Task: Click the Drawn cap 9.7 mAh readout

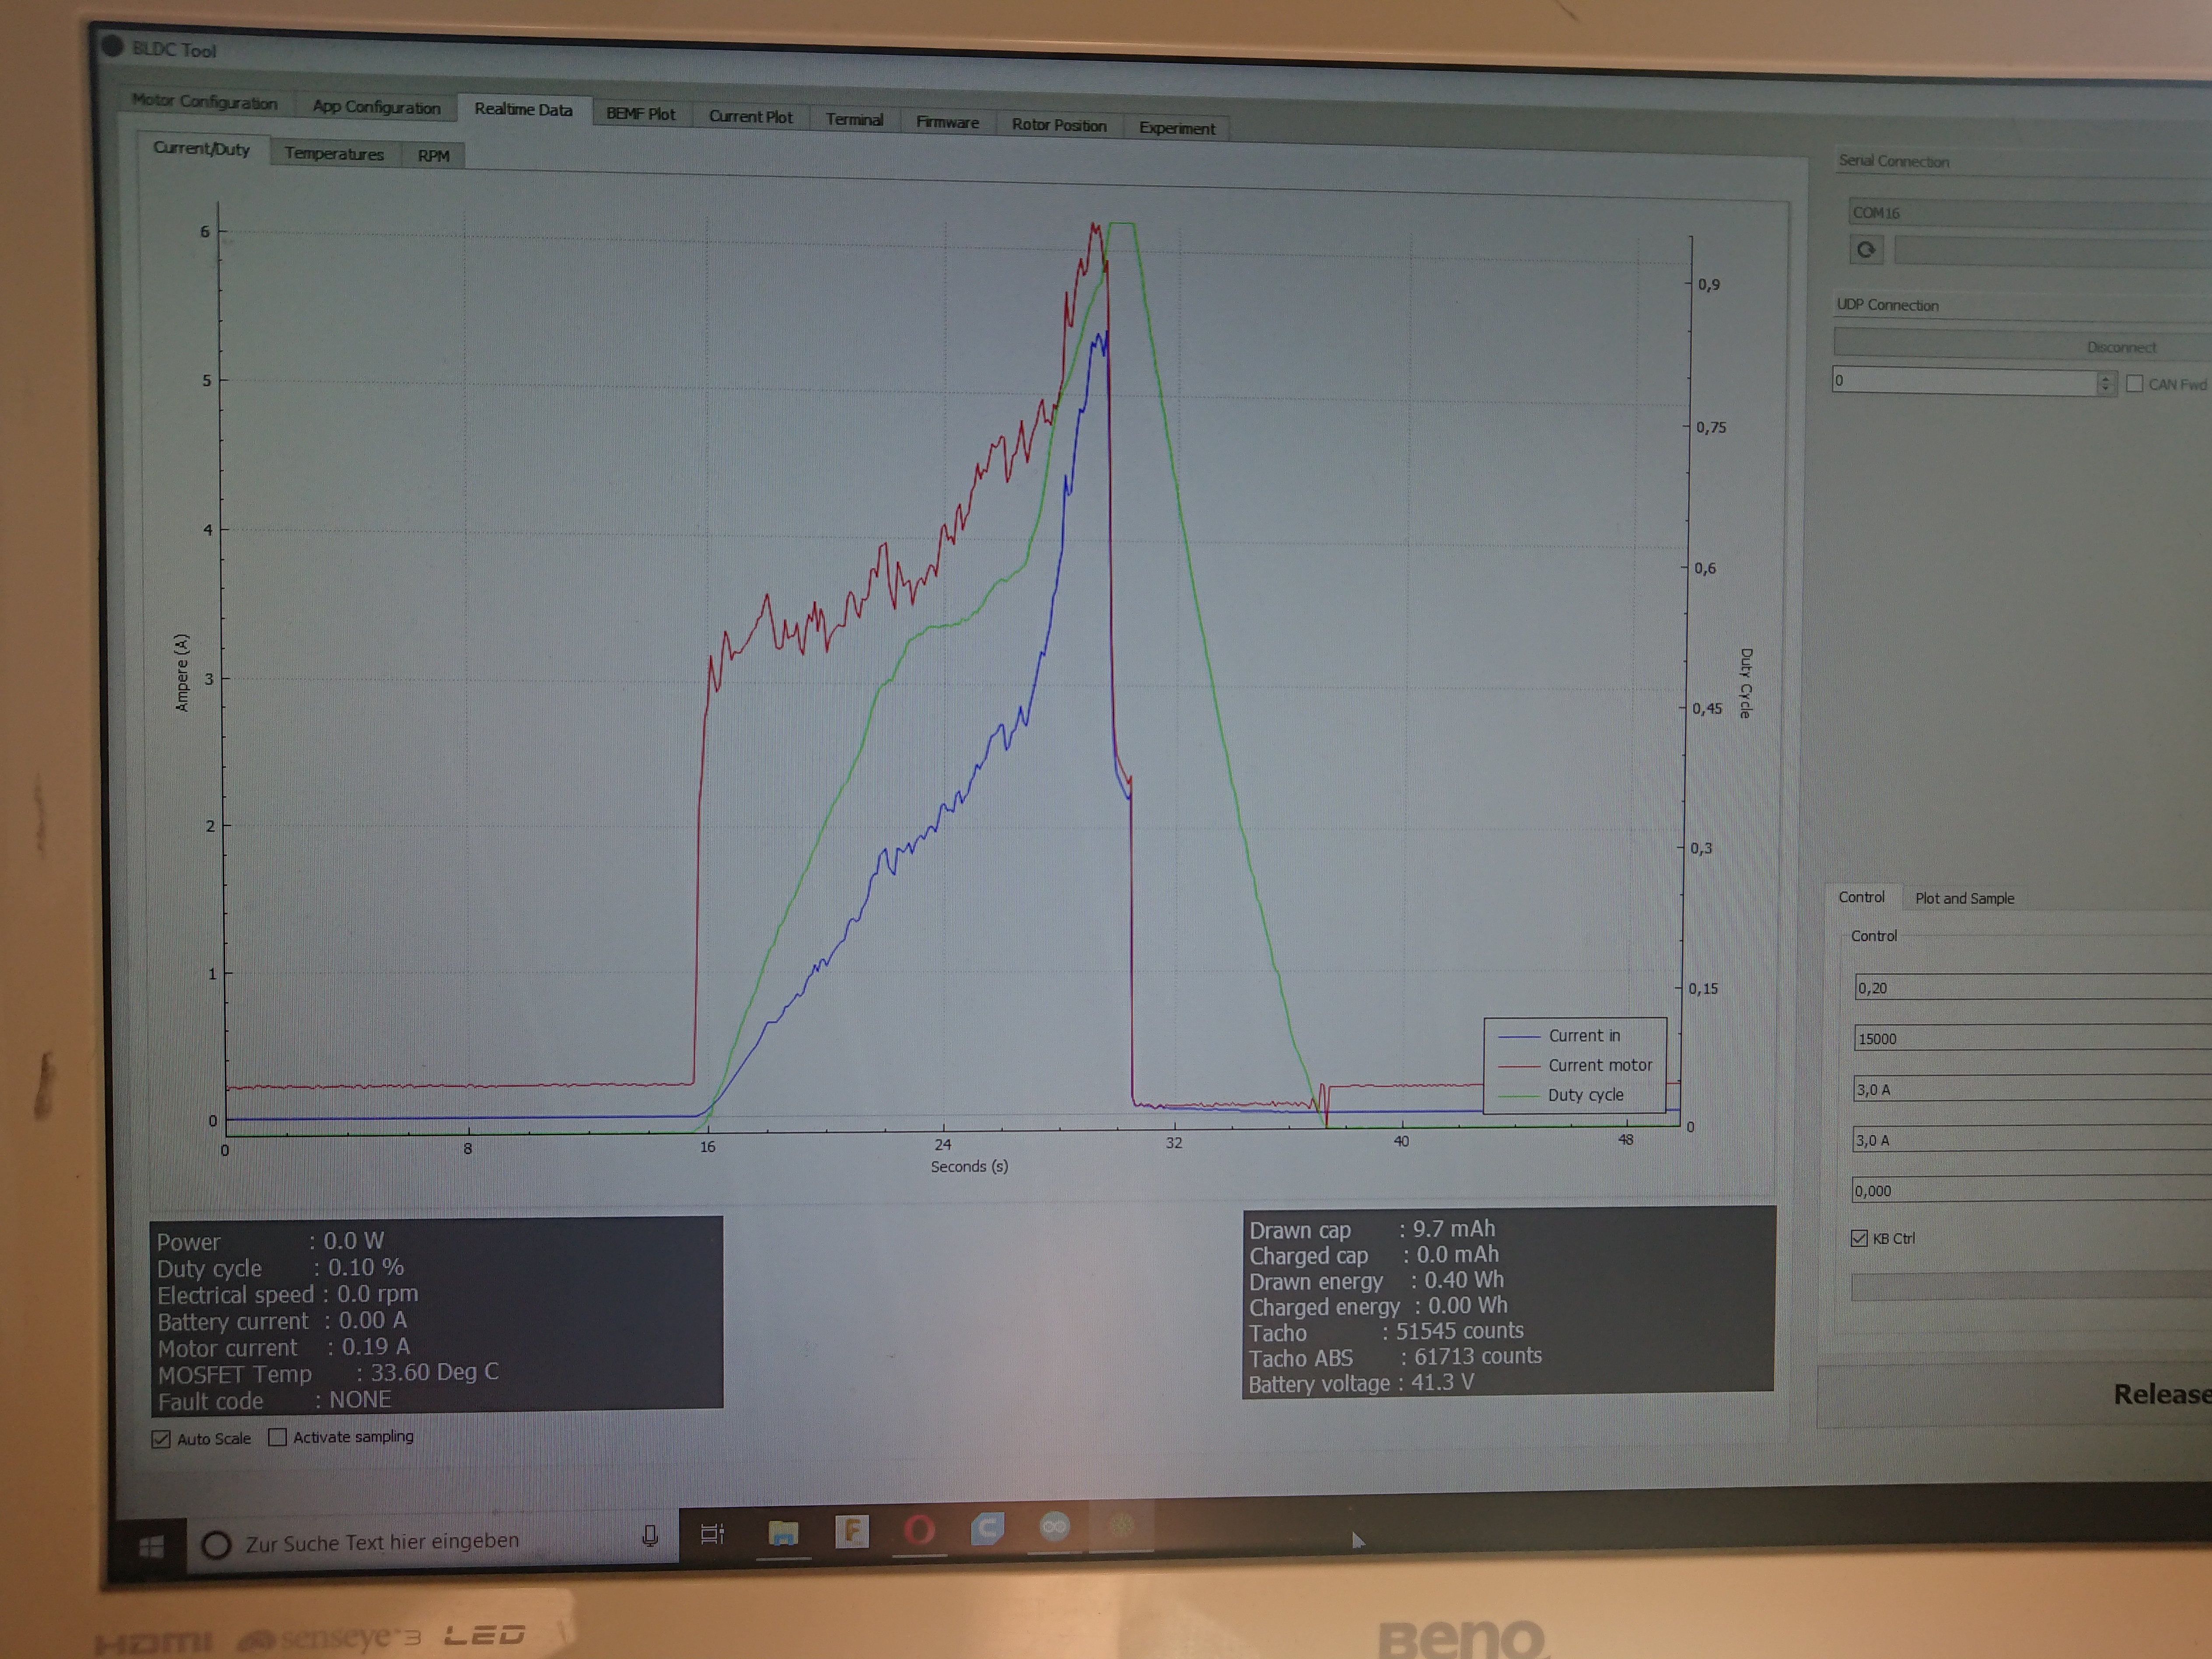Action: click(1372, 1229)
